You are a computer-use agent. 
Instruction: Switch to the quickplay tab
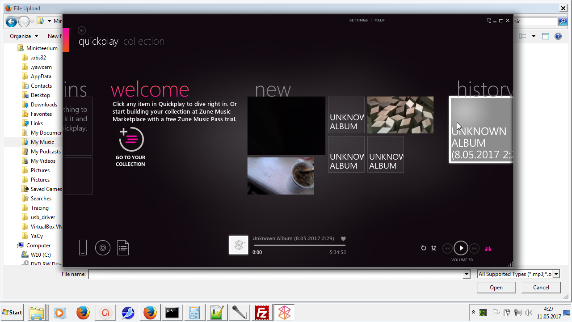click(98, 42)
